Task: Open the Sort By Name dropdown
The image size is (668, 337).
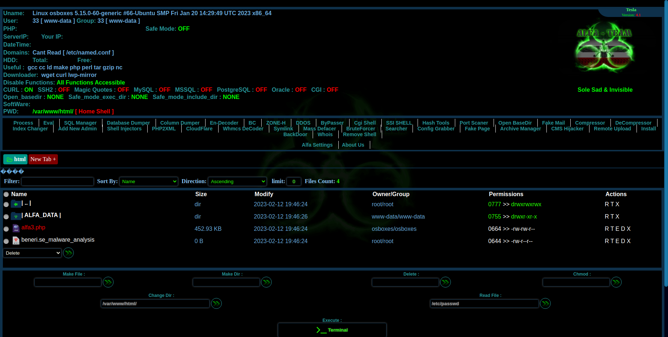Action: [x=149, y=181]
